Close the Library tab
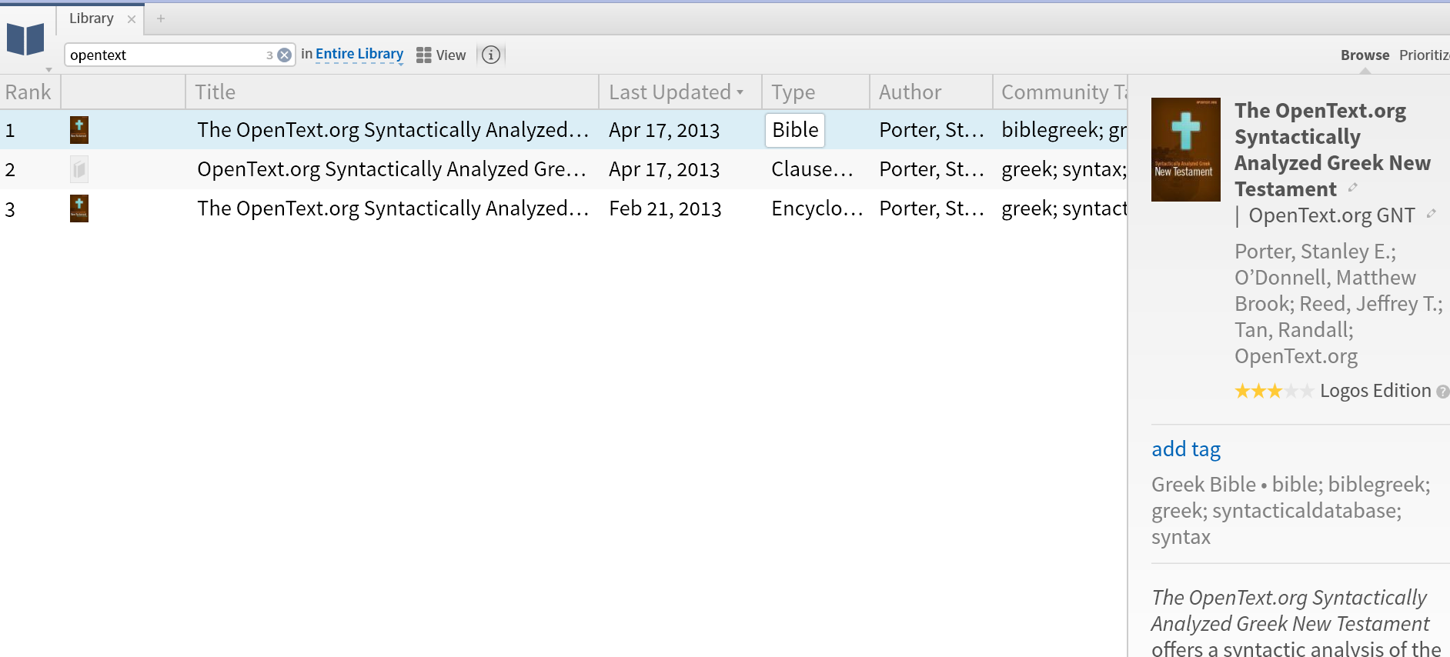1450x657 pixels. click(x=132, y=19)
